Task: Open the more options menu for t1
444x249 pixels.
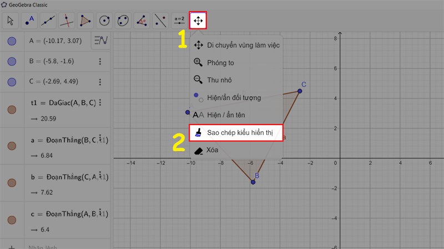Action: coord(100,102)
